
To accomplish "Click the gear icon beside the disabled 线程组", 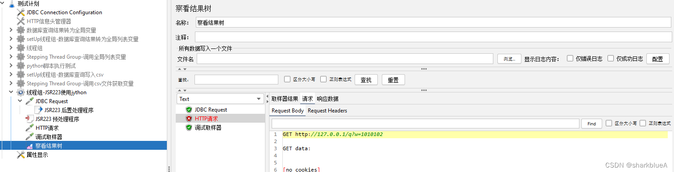I will [x=21, y=48].
